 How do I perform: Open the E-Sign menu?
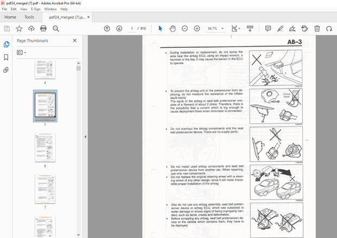click(36, 9)
